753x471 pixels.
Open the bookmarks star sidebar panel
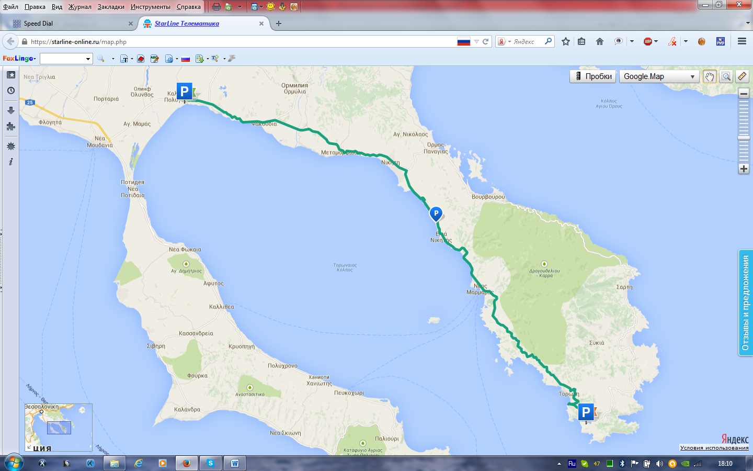(10, 75)
